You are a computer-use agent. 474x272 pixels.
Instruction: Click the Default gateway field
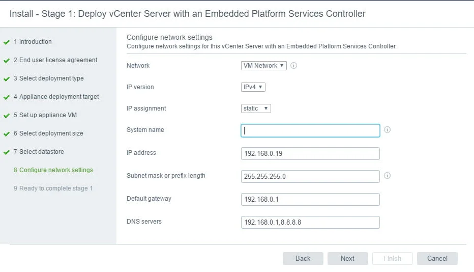310,199
